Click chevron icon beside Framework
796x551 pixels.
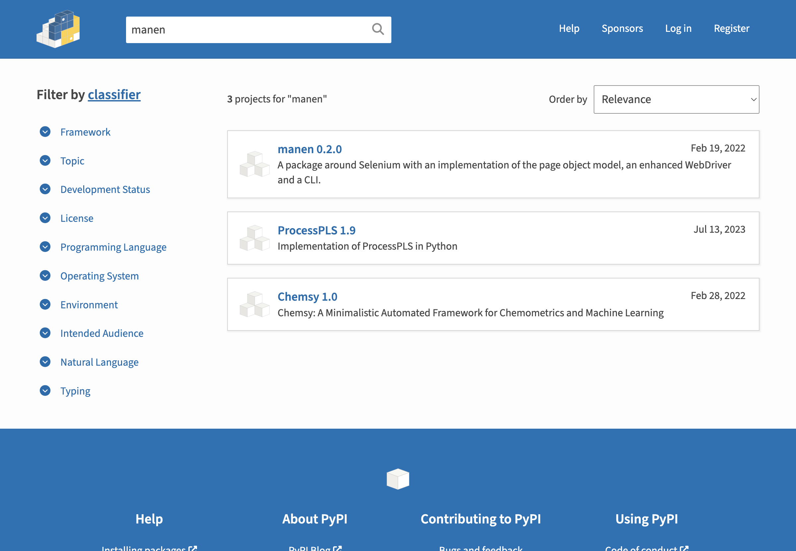pyautogui.click(x=45, y=132)
